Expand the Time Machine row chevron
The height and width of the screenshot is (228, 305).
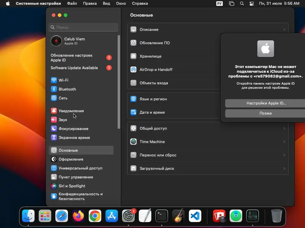pos(284,142)
